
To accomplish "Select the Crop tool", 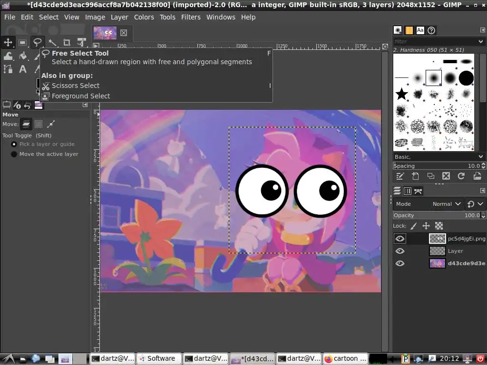I will click(67, 42).
